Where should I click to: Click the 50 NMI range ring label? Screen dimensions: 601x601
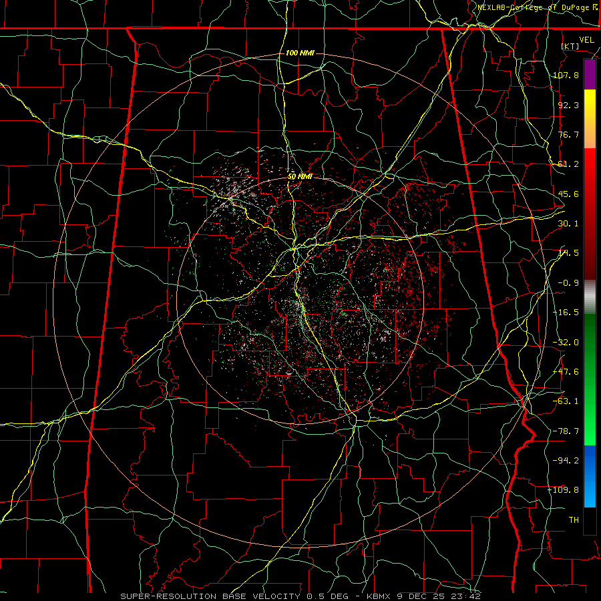coord(300,177)
